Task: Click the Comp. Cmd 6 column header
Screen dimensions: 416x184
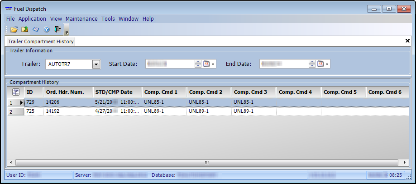Action: coord(387,92)
